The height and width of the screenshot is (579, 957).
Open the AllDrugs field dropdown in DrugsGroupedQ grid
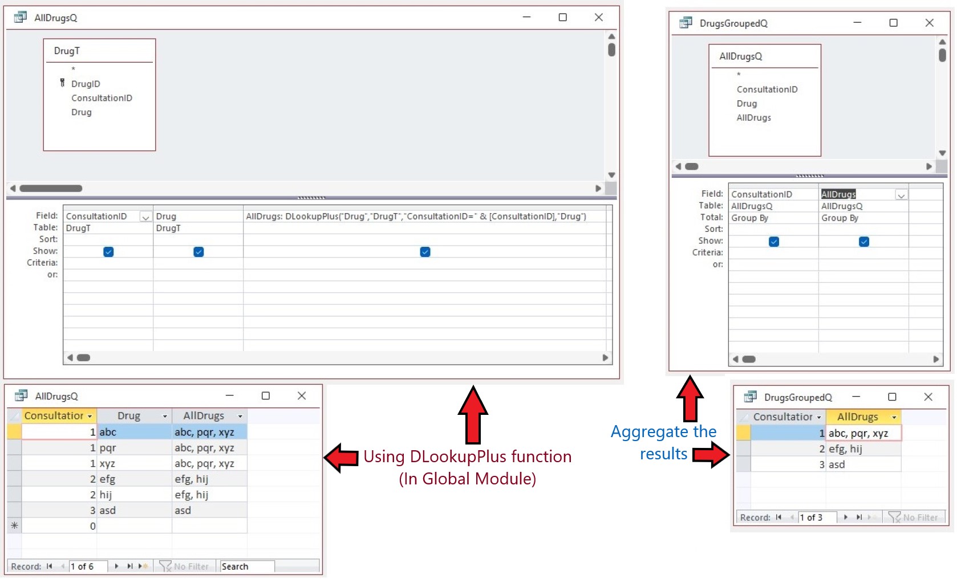(x=901, y=195)
